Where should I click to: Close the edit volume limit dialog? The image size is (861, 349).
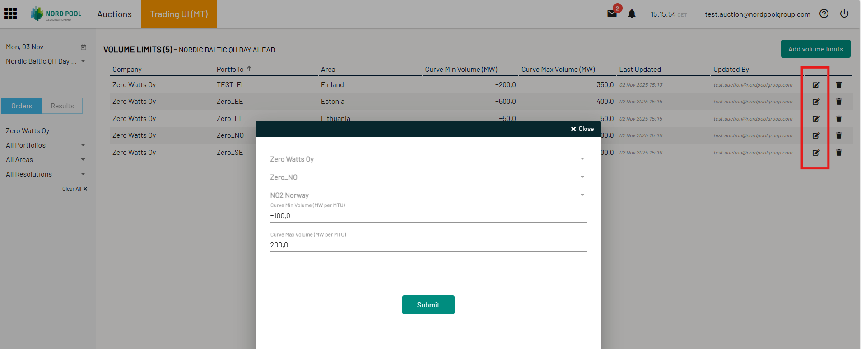coord(582,129)
